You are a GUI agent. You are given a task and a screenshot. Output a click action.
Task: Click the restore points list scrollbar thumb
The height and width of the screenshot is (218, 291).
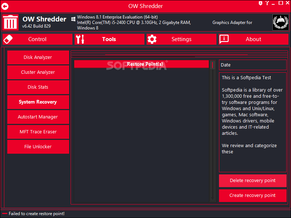(212, 65)
